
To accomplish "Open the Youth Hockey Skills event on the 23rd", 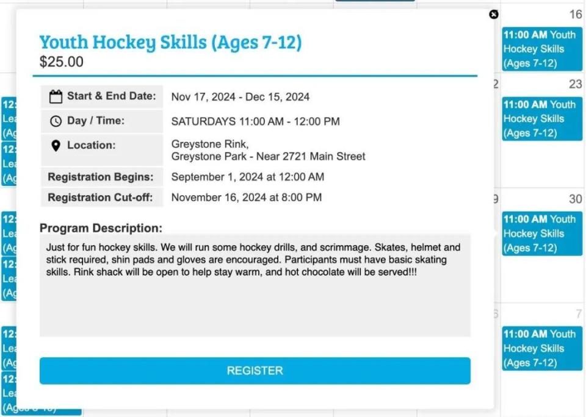I will tap(542, 118).
